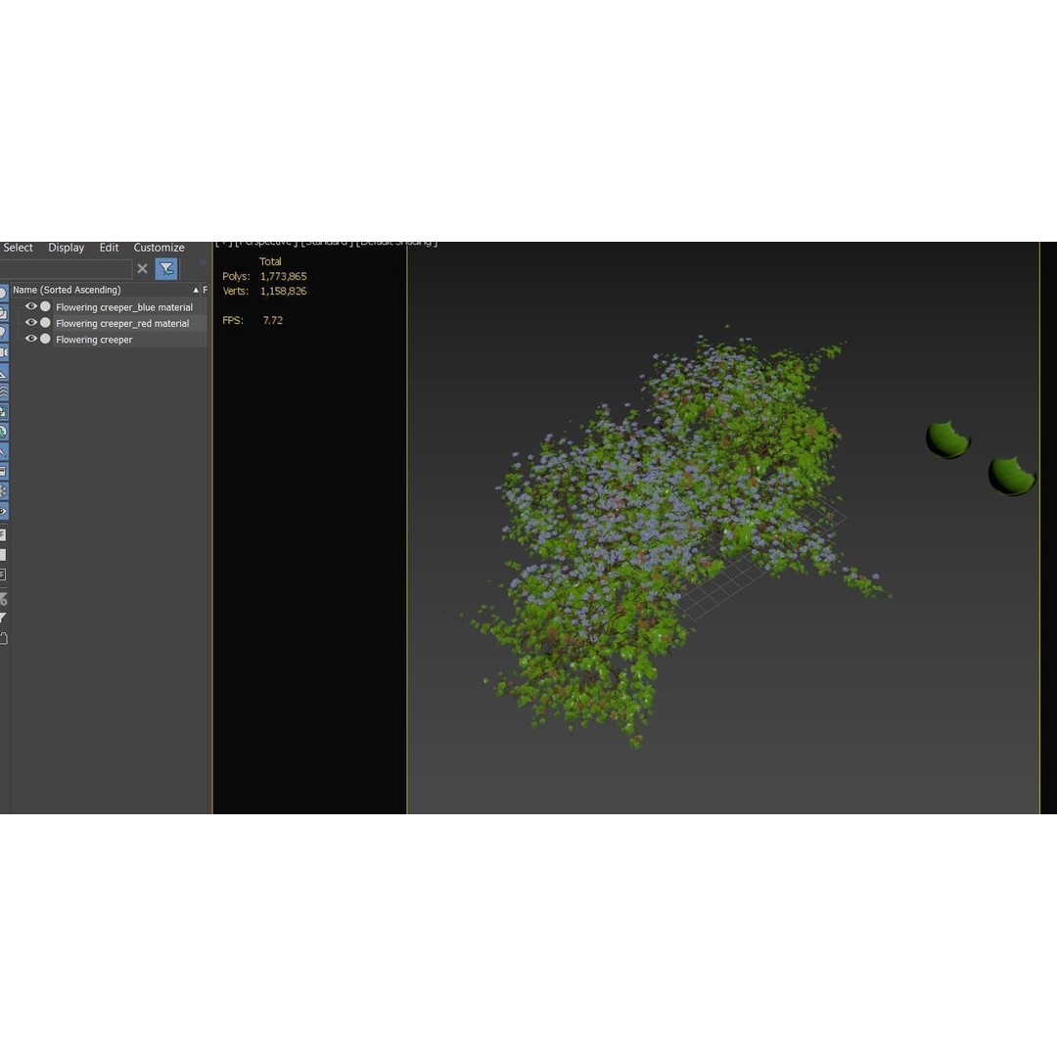Toggle Display Lights filter icon
This screenshot has height=1057, width=1057.
pyautogui.click(x=3, y=333)
